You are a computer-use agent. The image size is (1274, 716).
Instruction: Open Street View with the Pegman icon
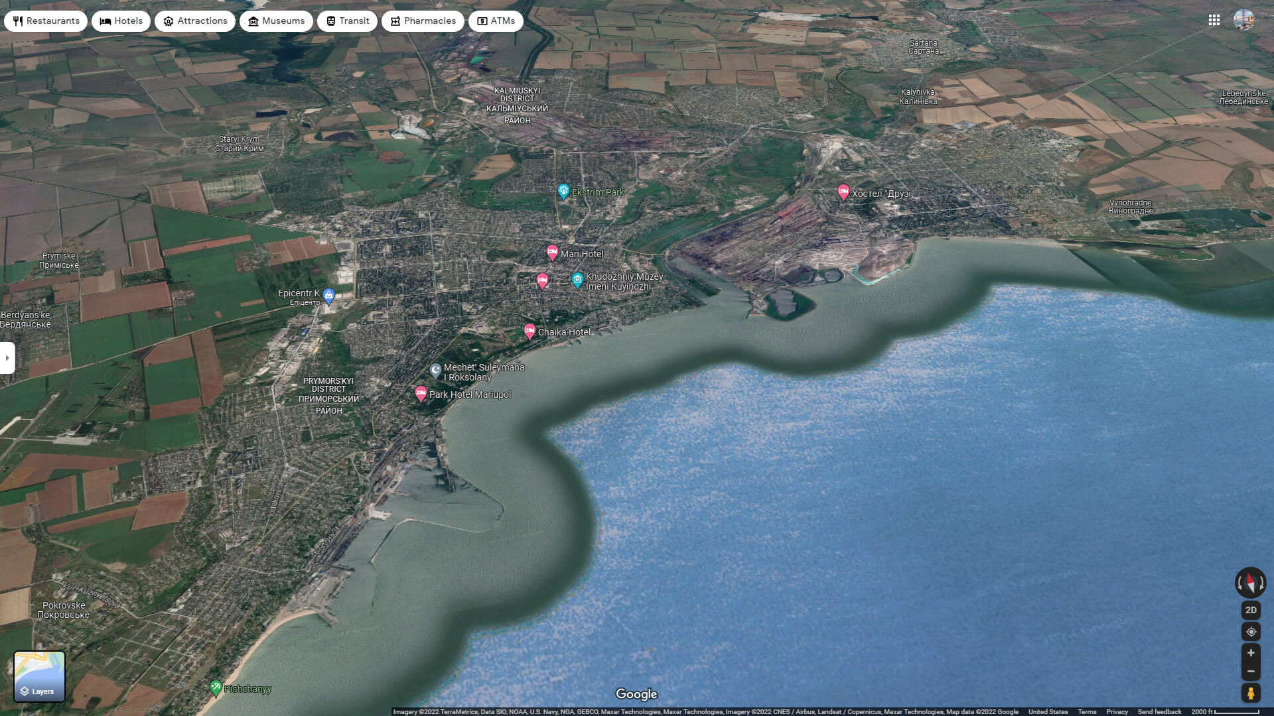coord(1251,693)
